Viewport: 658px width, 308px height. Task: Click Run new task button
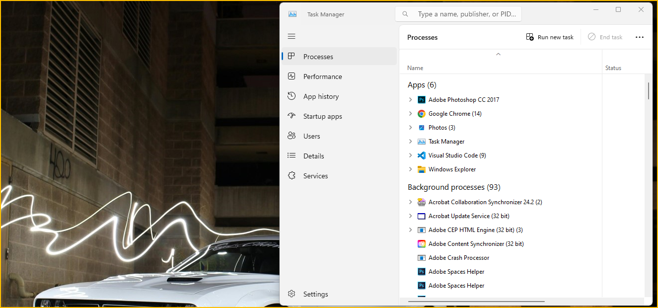pos(550,37)
